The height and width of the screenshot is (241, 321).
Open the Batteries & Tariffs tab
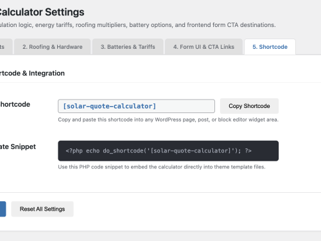tap(128, 47)
